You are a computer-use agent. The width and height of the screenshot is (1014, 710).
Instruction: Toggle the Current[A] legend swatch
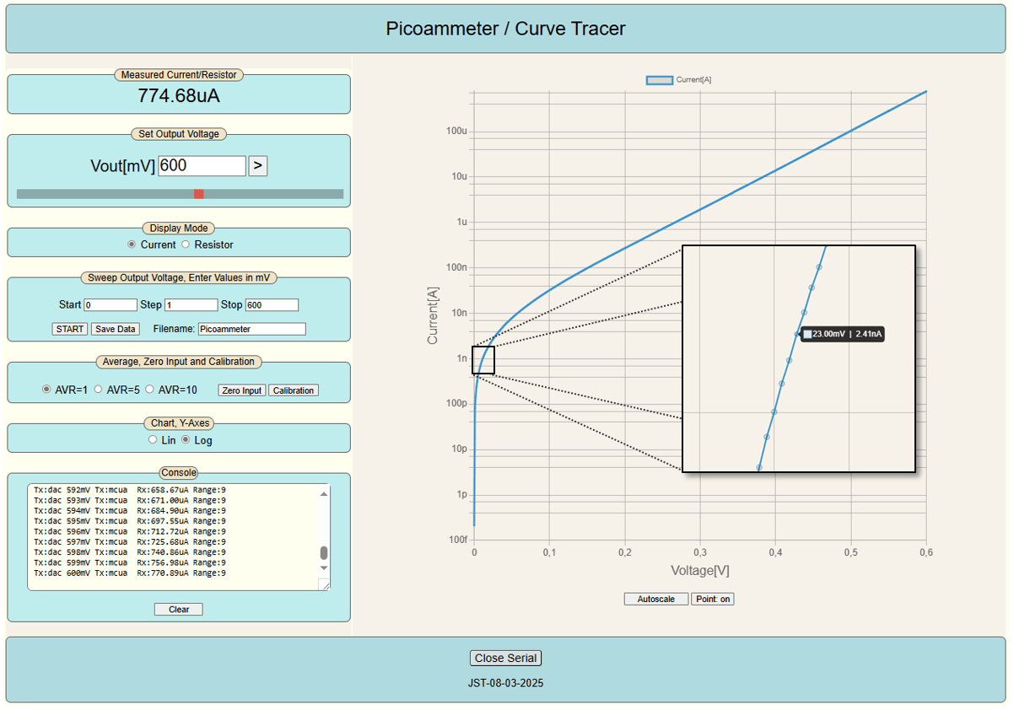(x=659, y=80)
